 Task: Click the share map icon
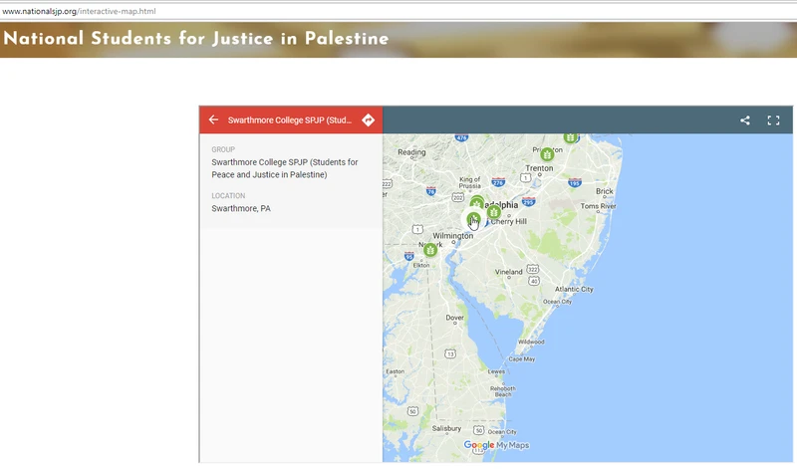pos(745,120)
